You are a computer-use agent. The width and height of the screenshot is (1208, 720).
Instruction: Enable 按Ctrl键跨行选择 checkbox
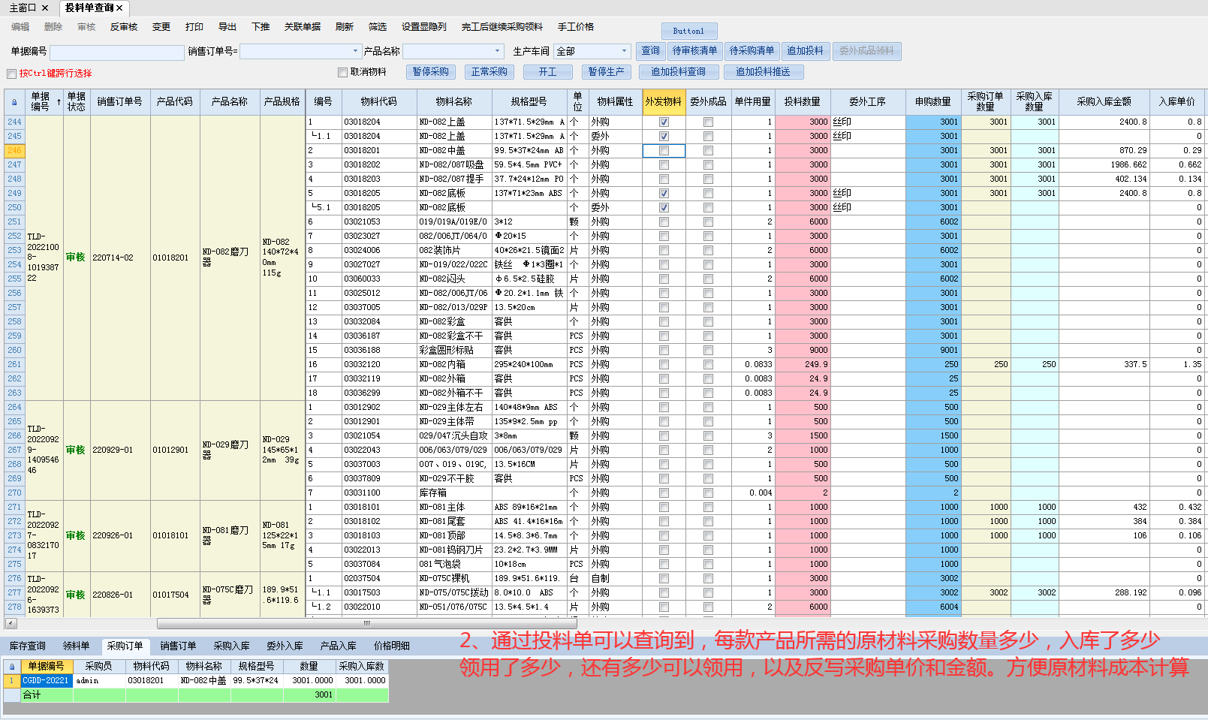point(11,74)
